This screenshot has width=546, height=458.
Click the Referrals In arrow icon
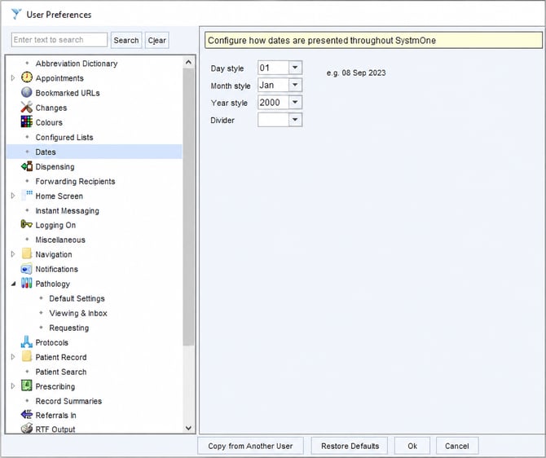(x=27, y=415)
